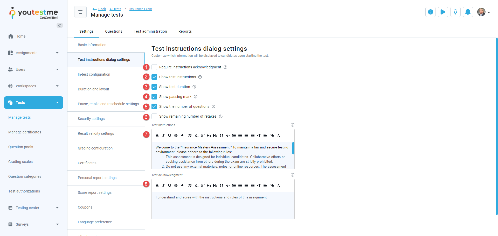Open the help question-mark button in header
This screenshot has width=498, height=236.
tap(431, 12)
